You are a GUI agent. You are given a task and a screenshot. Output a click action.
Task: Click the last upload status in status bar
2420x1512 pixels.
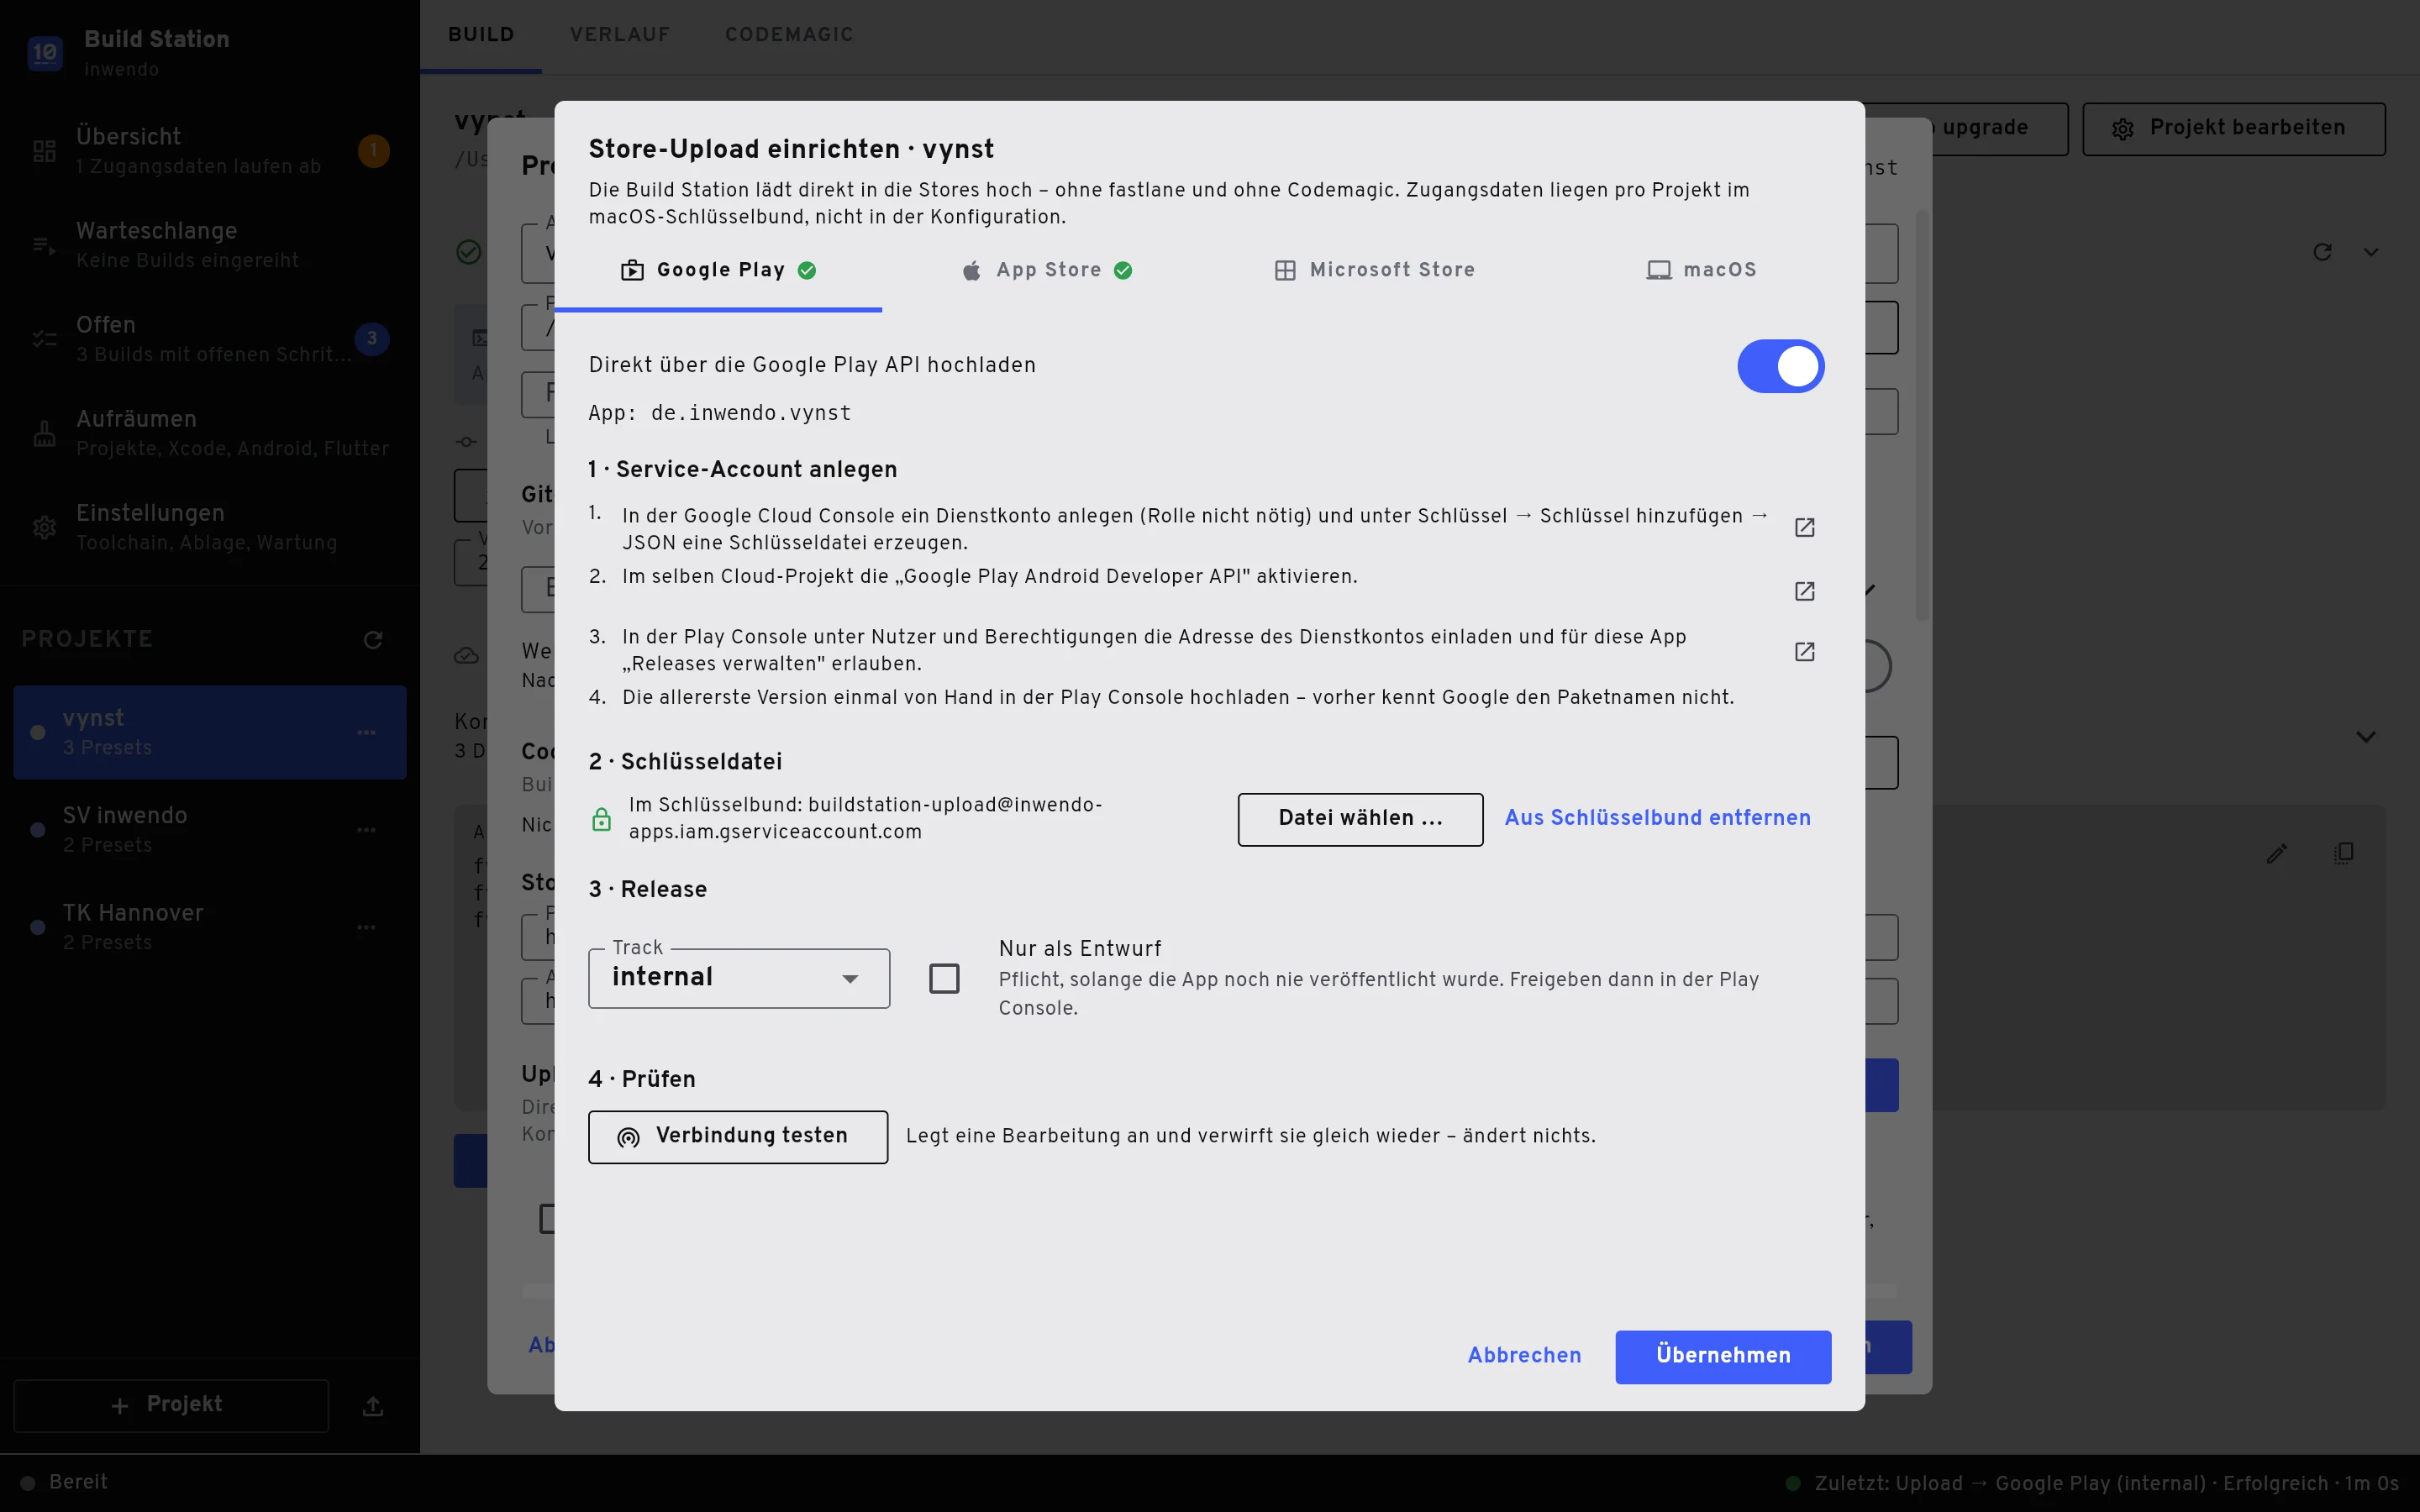pos(2092,1483)
